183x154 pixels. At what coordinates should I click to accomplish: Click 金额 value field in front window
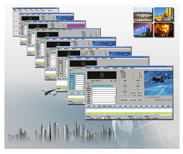(138, 89)
